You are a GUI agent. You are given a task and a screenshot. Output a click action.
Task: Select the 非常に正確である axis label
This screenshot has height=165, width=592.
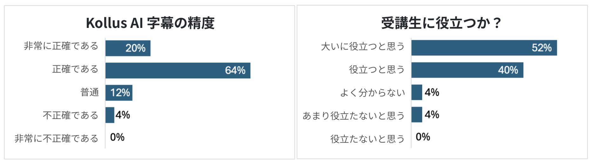(61, 46)
